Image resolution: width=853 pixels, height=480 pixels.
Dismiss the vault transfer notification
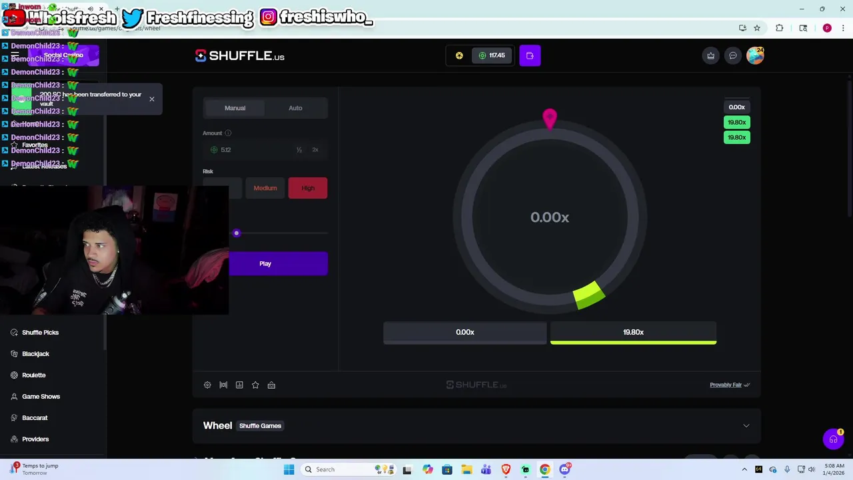[x=151, y=99]
